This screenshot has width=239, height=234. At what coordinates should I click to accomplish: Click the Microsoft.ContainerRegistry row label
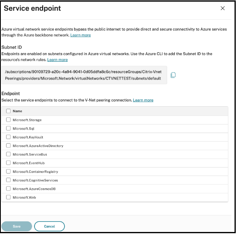35,172
